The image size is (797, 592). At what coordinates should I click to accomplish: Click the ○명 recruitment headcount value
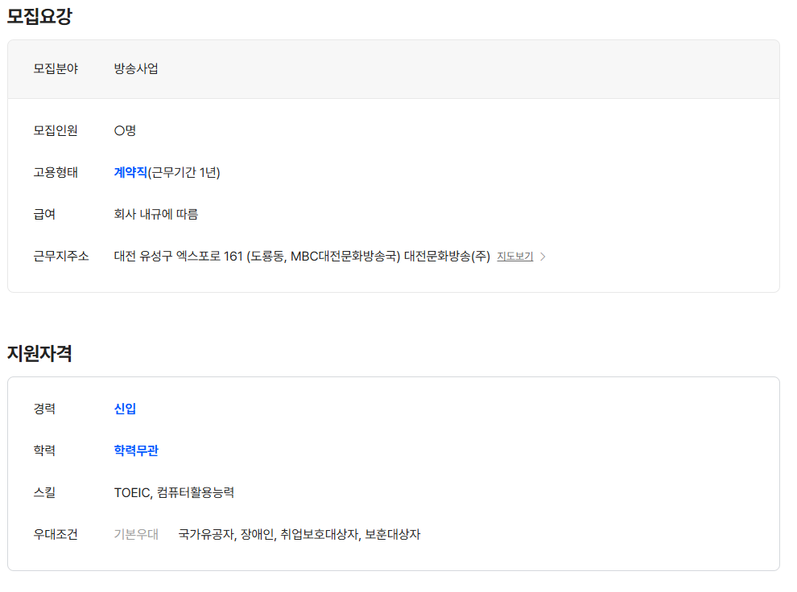125,130
